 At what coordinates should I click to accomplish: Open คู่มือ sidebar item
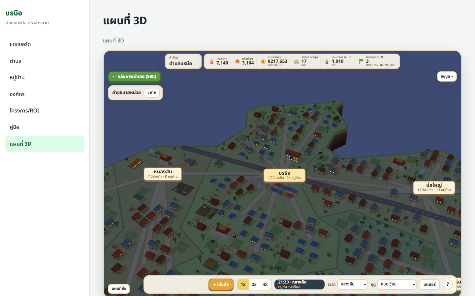click(x=45, y=127)
